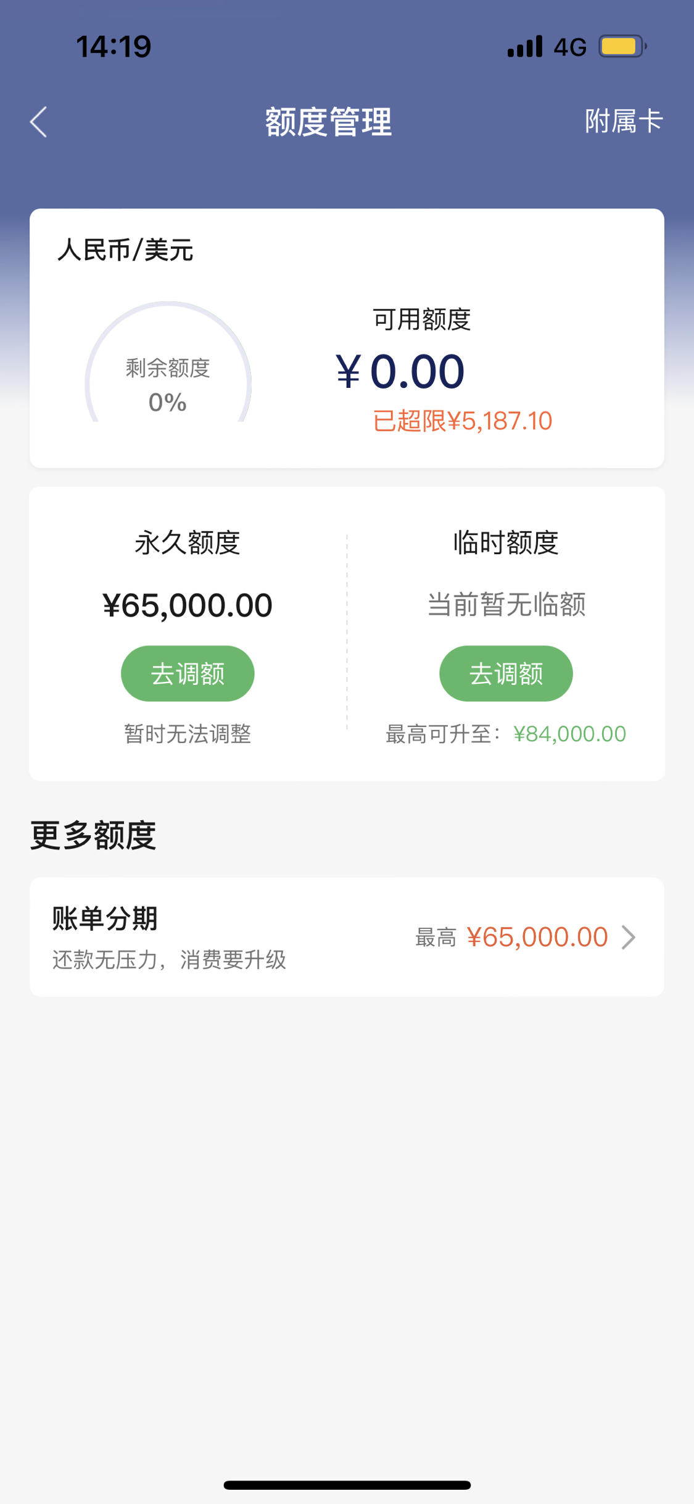The width and height of the screenshot is (694, 1504).
Task: Select the 账单分期 installment row
Action: coord(347,937)
